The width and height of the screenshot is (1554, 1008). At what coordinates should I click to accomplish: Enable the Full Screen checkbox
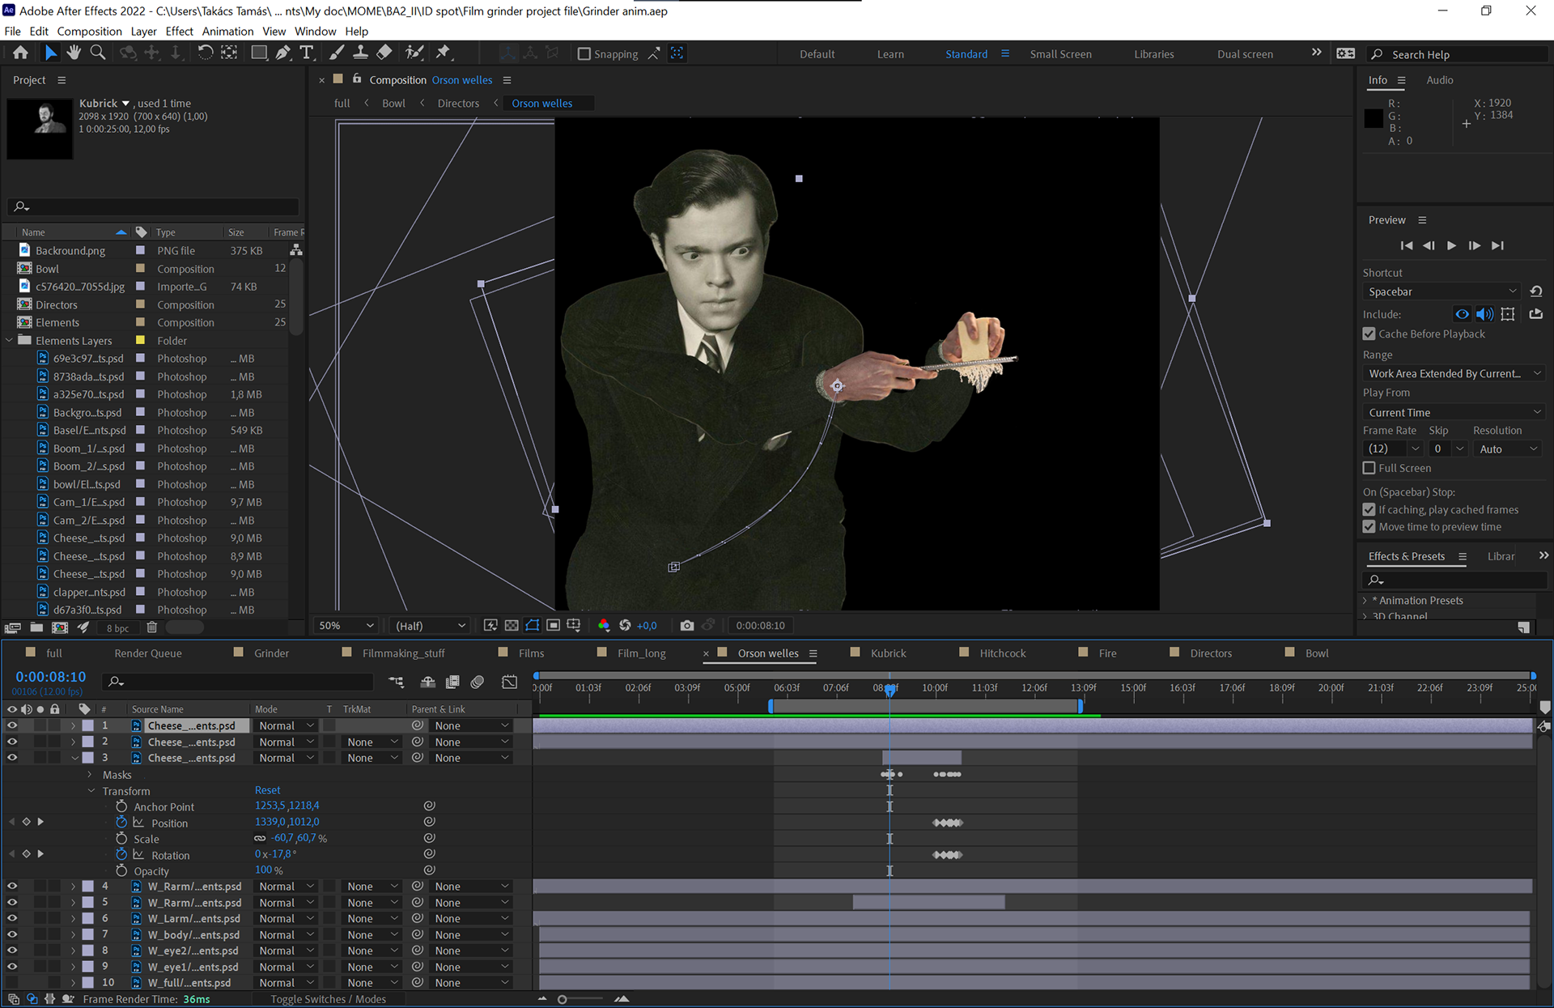[1369, 468]
